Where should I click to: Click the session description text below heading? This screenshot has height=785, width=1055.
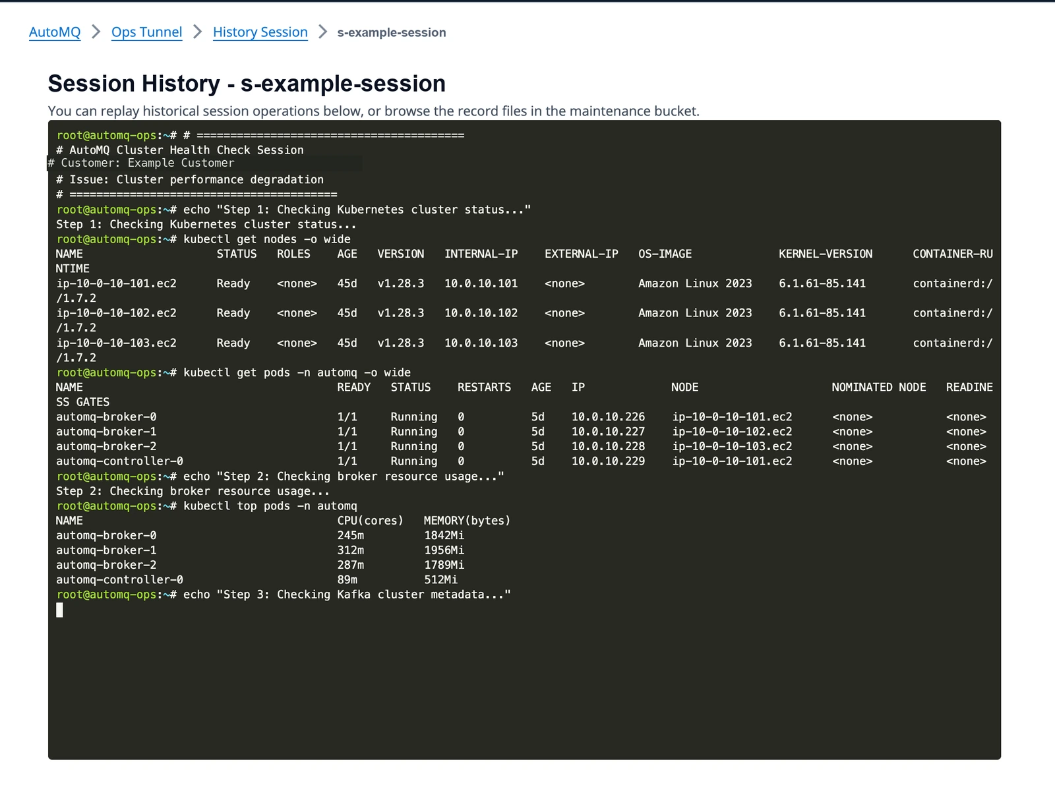tap(374, 111)
